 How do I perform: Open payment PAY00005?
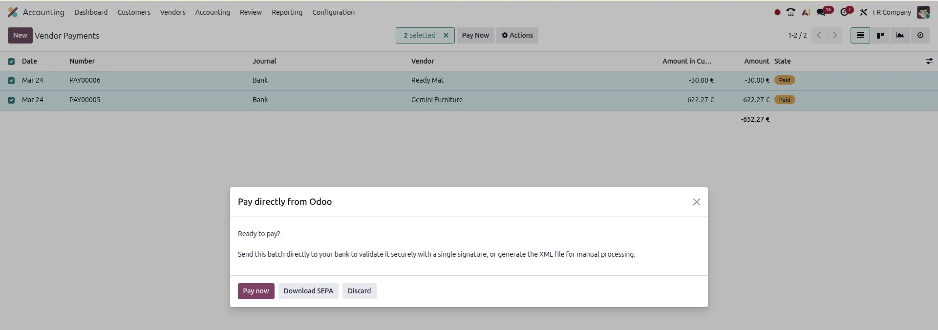(85, 100)
